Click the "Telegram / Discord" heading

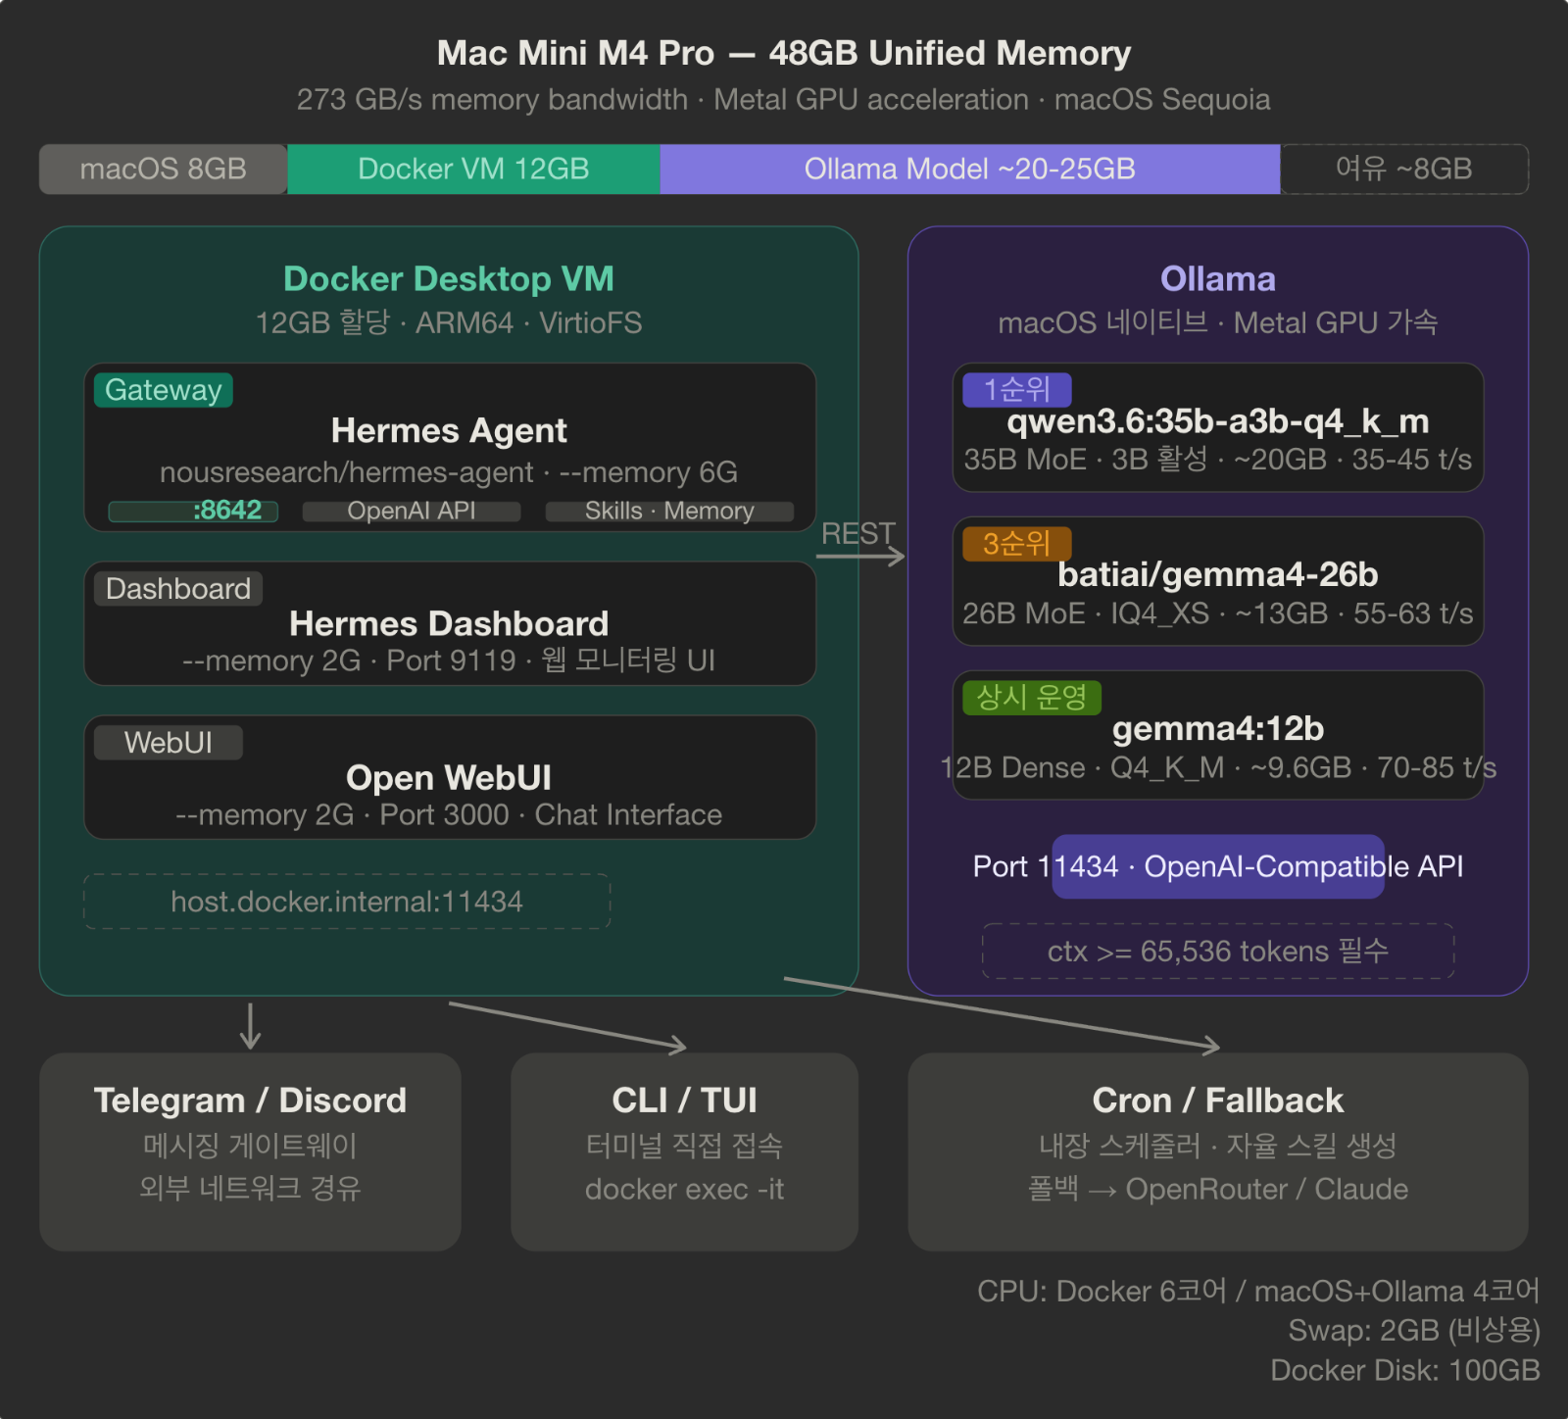250,1101
